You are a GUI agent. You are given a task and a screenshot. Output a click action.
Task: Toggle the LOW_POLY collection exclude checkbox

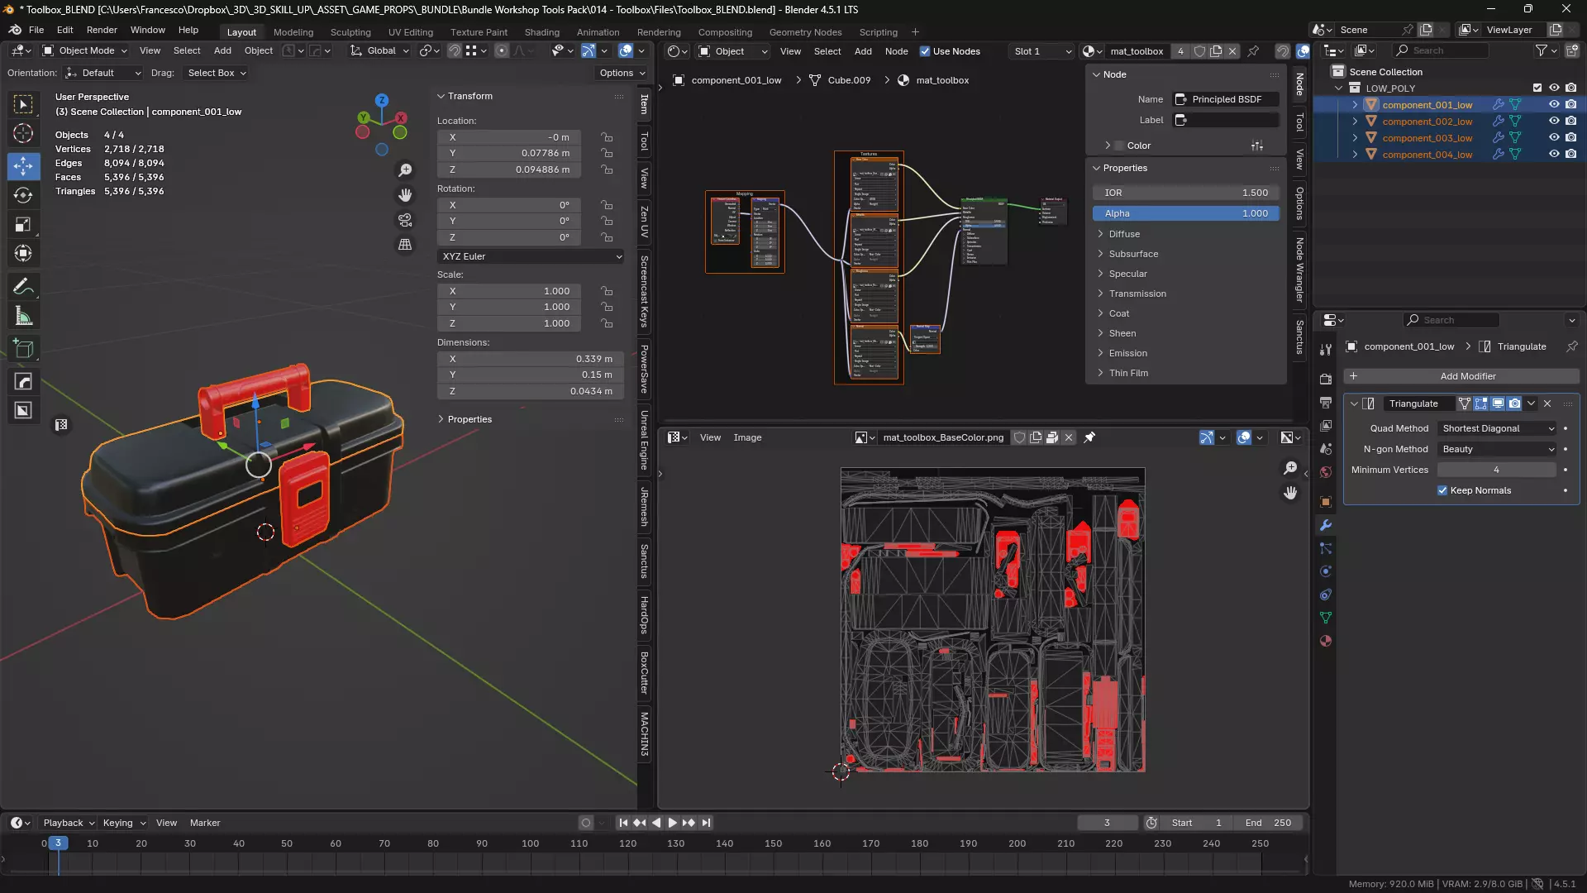pyautogui.click(x=1537, y=88)
